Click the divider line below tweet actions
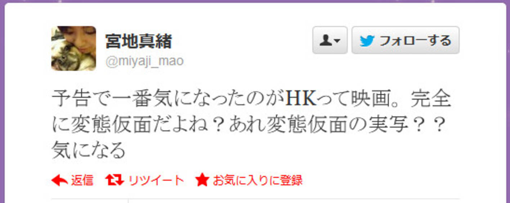This screenshot has height=203, width=510. coord(255,198)
